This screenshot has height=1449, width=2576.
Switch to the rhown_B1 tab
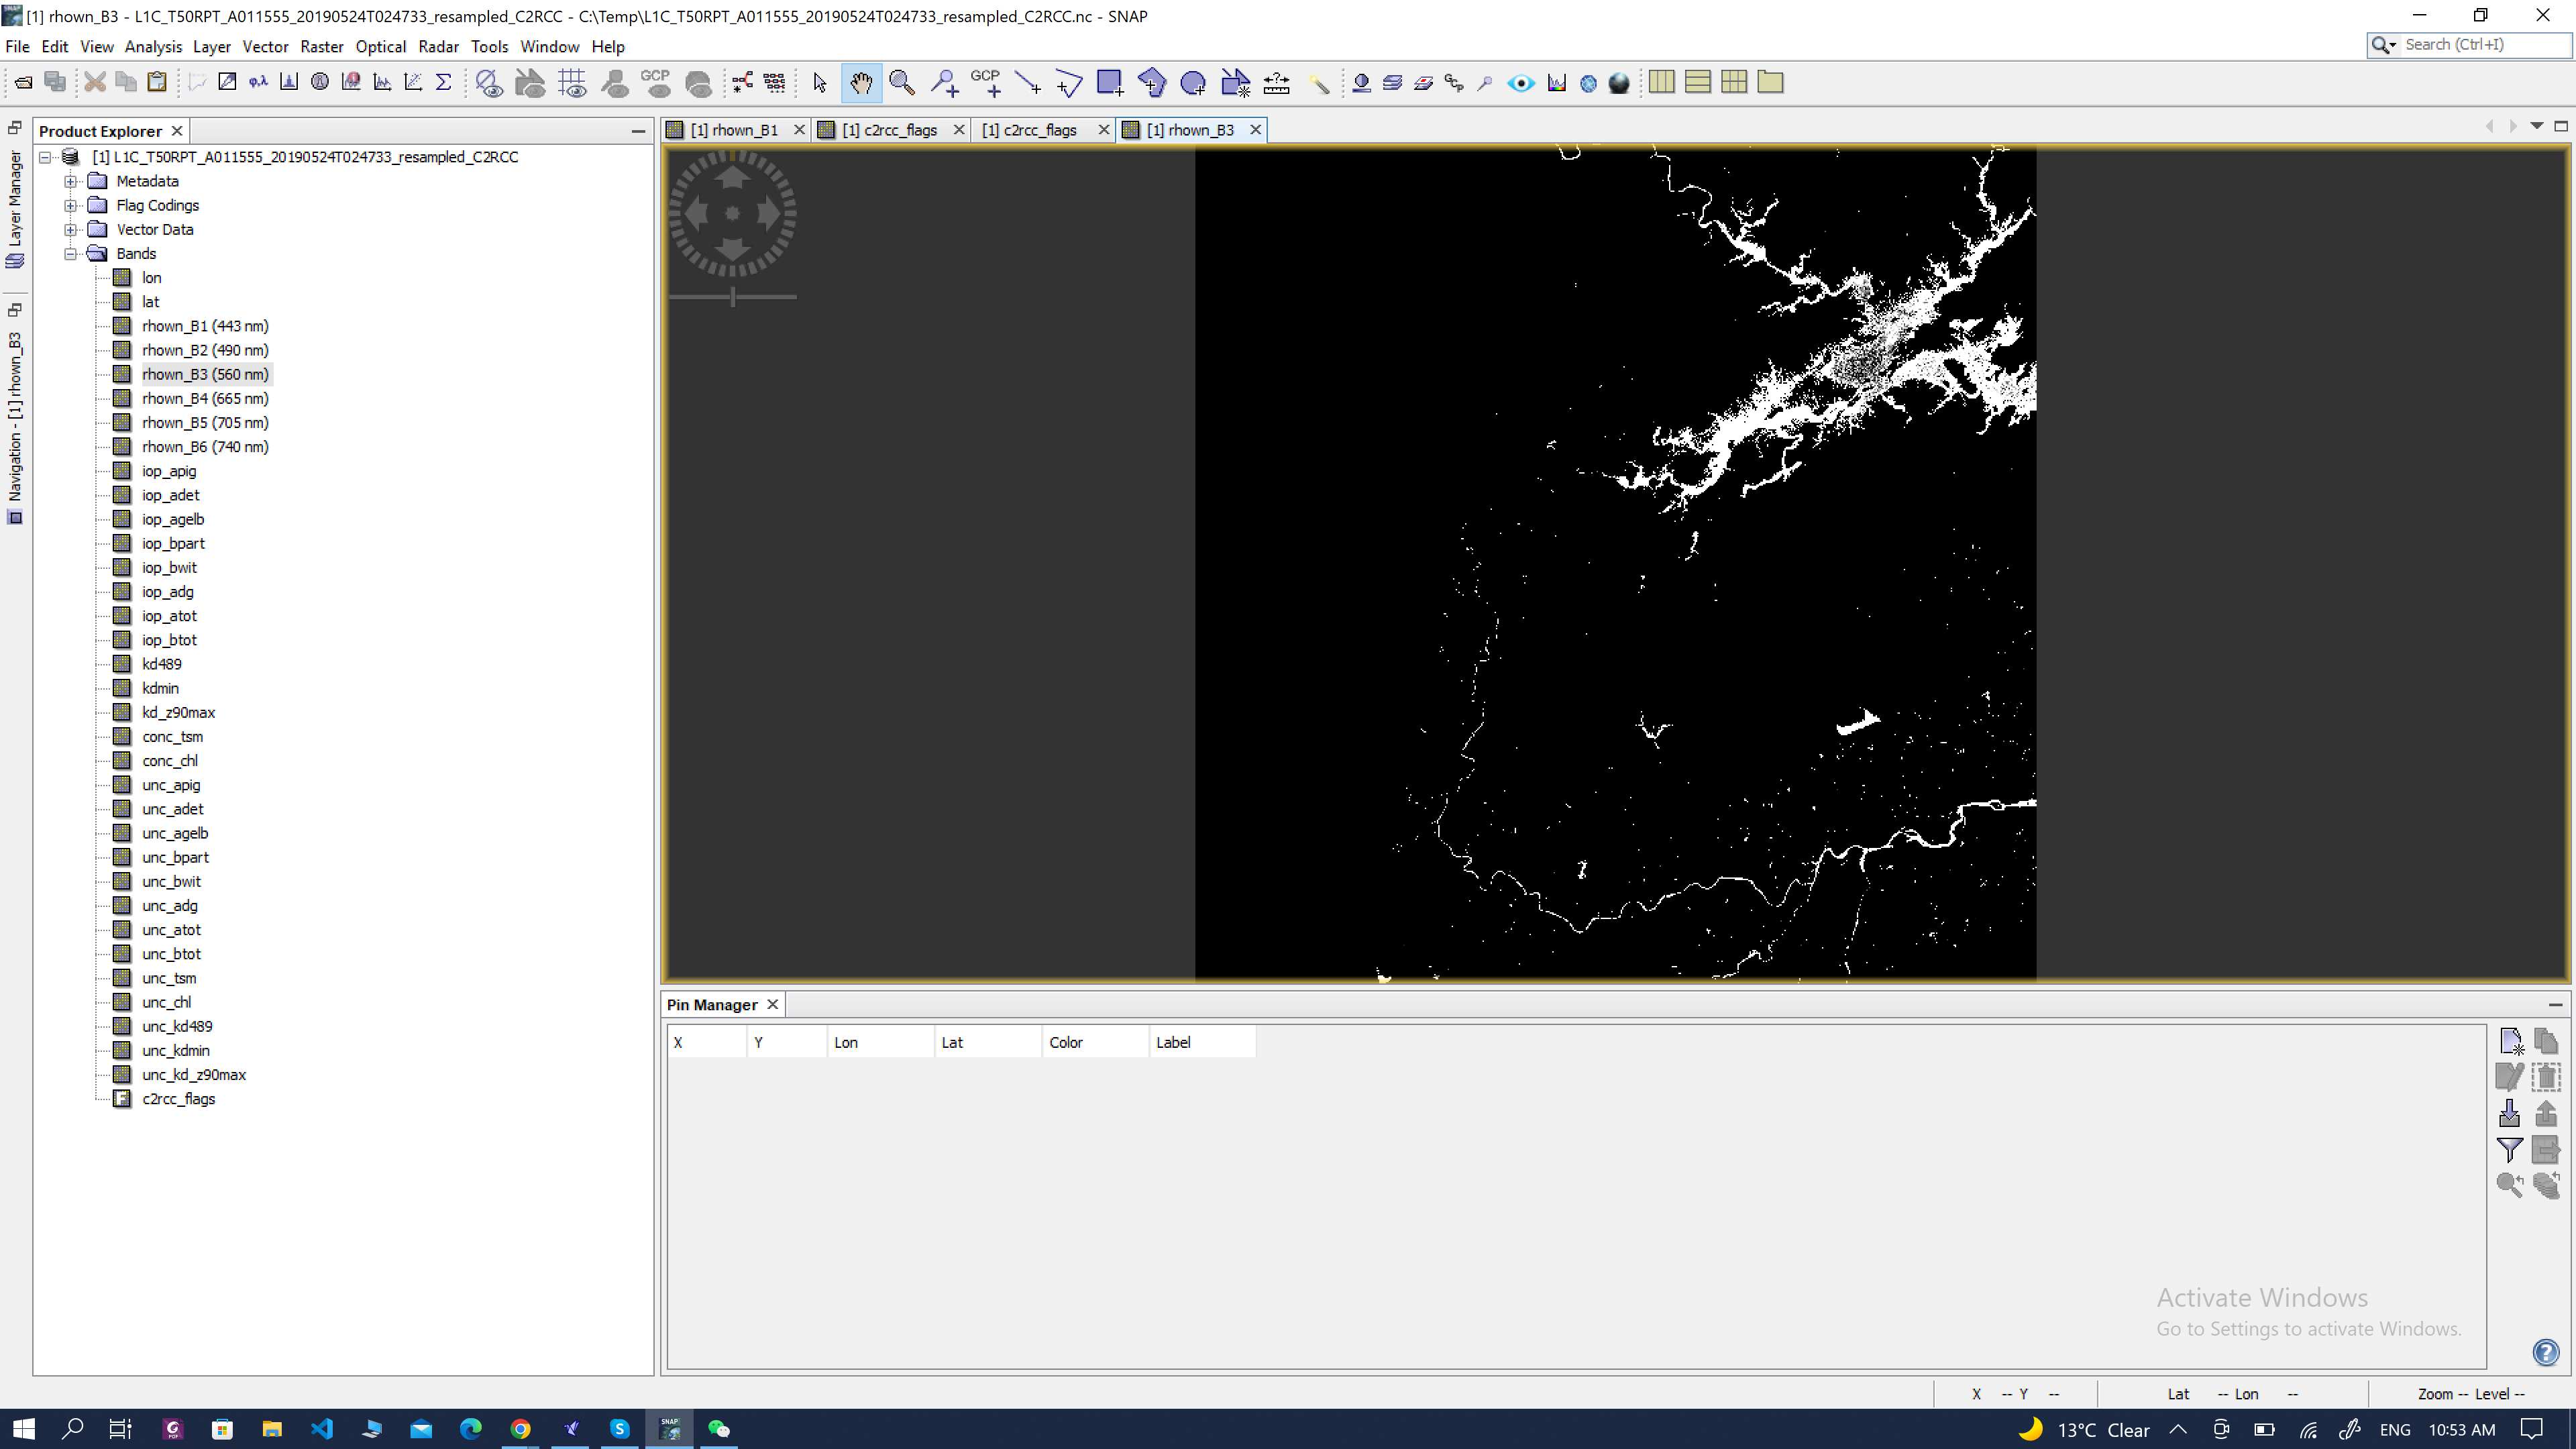pos(736,129)
